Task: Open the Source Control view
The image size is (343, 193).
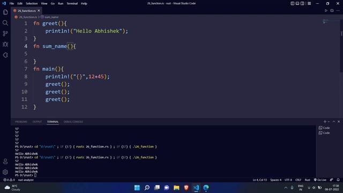Action: pos(5,33)
